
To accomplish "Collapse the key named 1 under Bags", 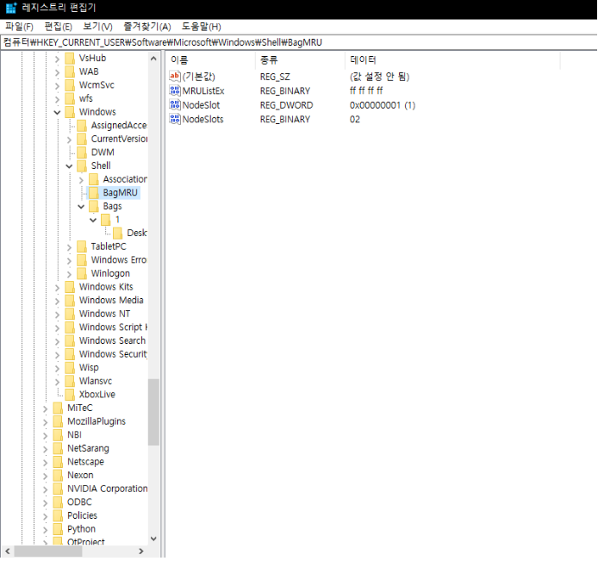I will pyautogui.click(x=93, y=220).
